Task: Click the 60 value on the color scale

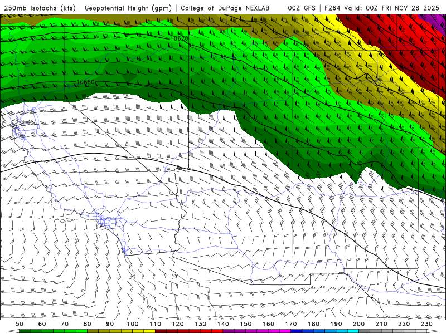Action: [42, 324]
